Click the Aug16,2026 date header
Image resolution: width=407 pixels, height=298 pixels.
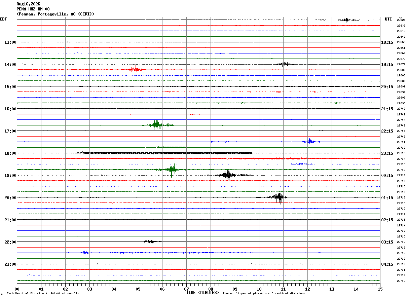[x=28, y=4]
